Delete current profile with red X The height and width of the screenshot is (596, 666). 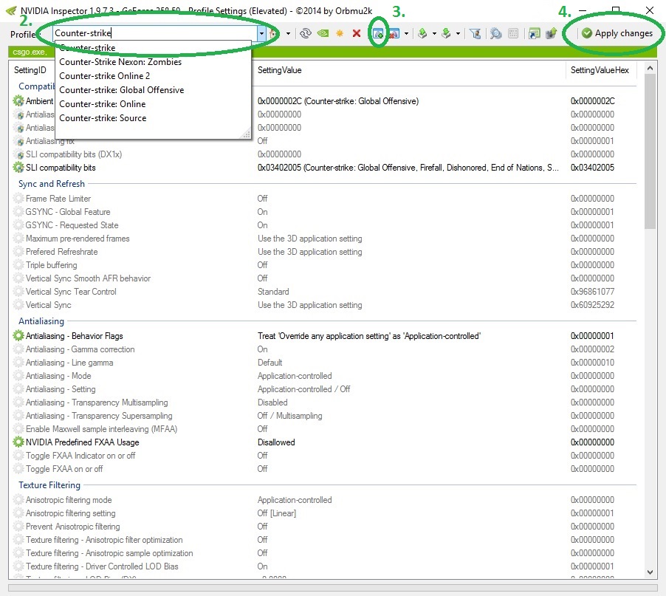357,33
